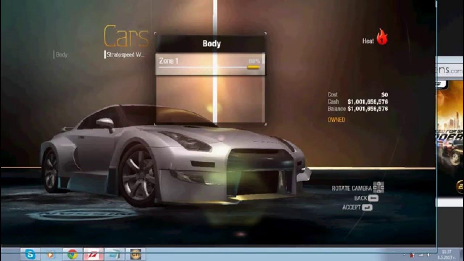464x261 pixels.
Task: Adjust the Zone 1 slider handle
Action: (253, 67)
